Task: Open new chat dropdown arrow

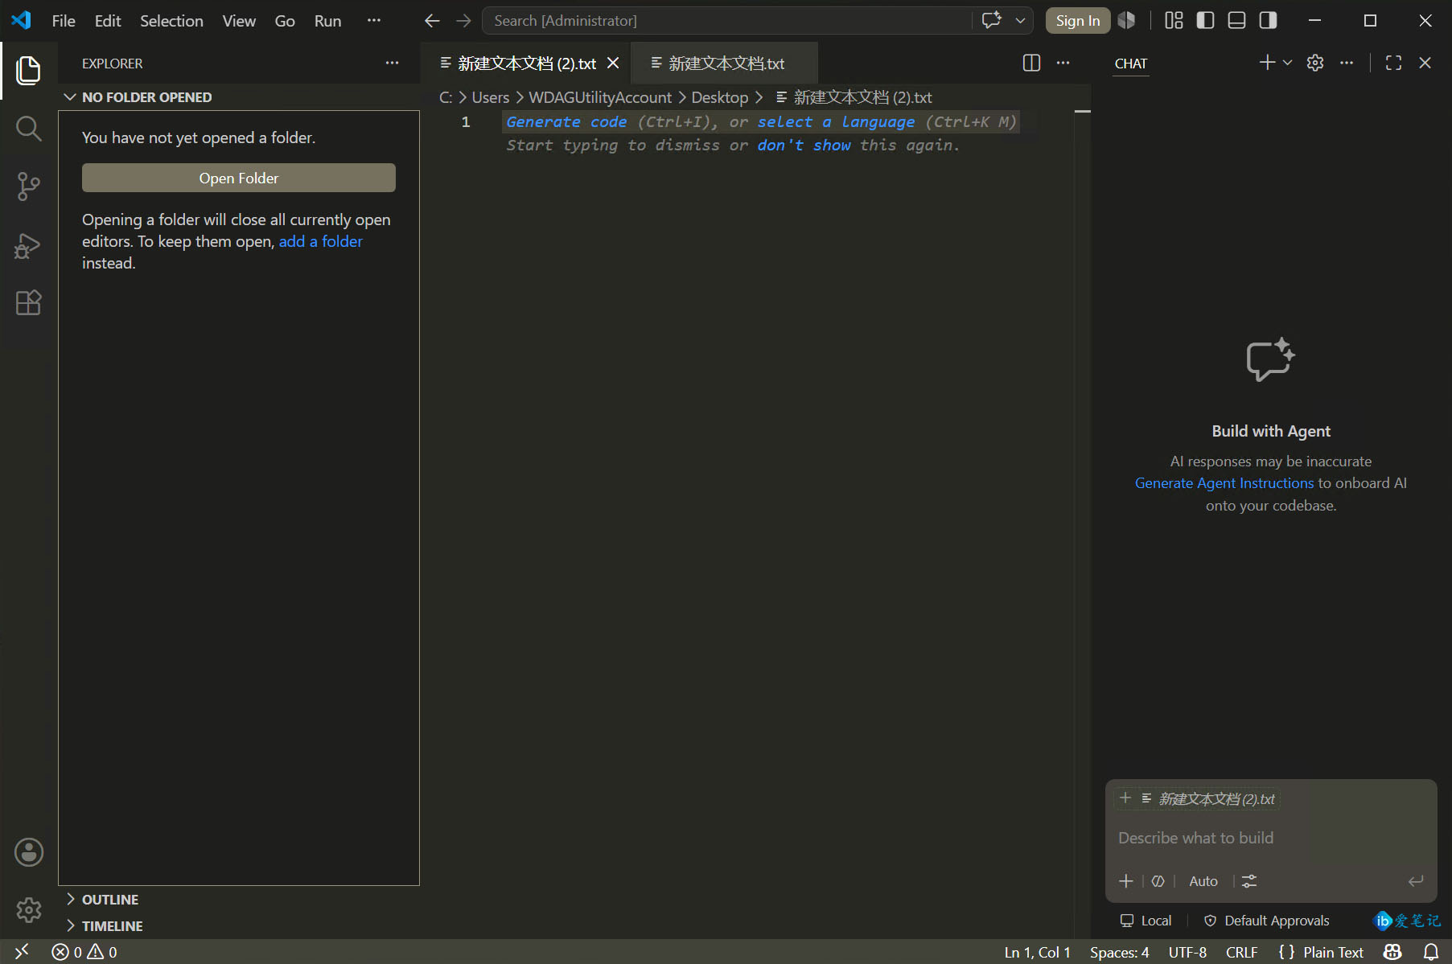Action: coord(1288,63)
